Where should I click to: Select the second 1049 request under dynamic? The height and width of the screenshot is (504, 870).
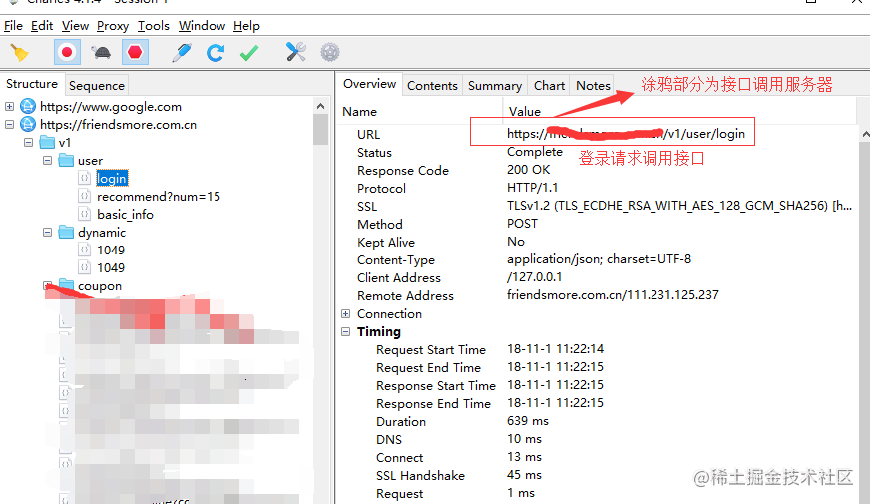point(111,268)
